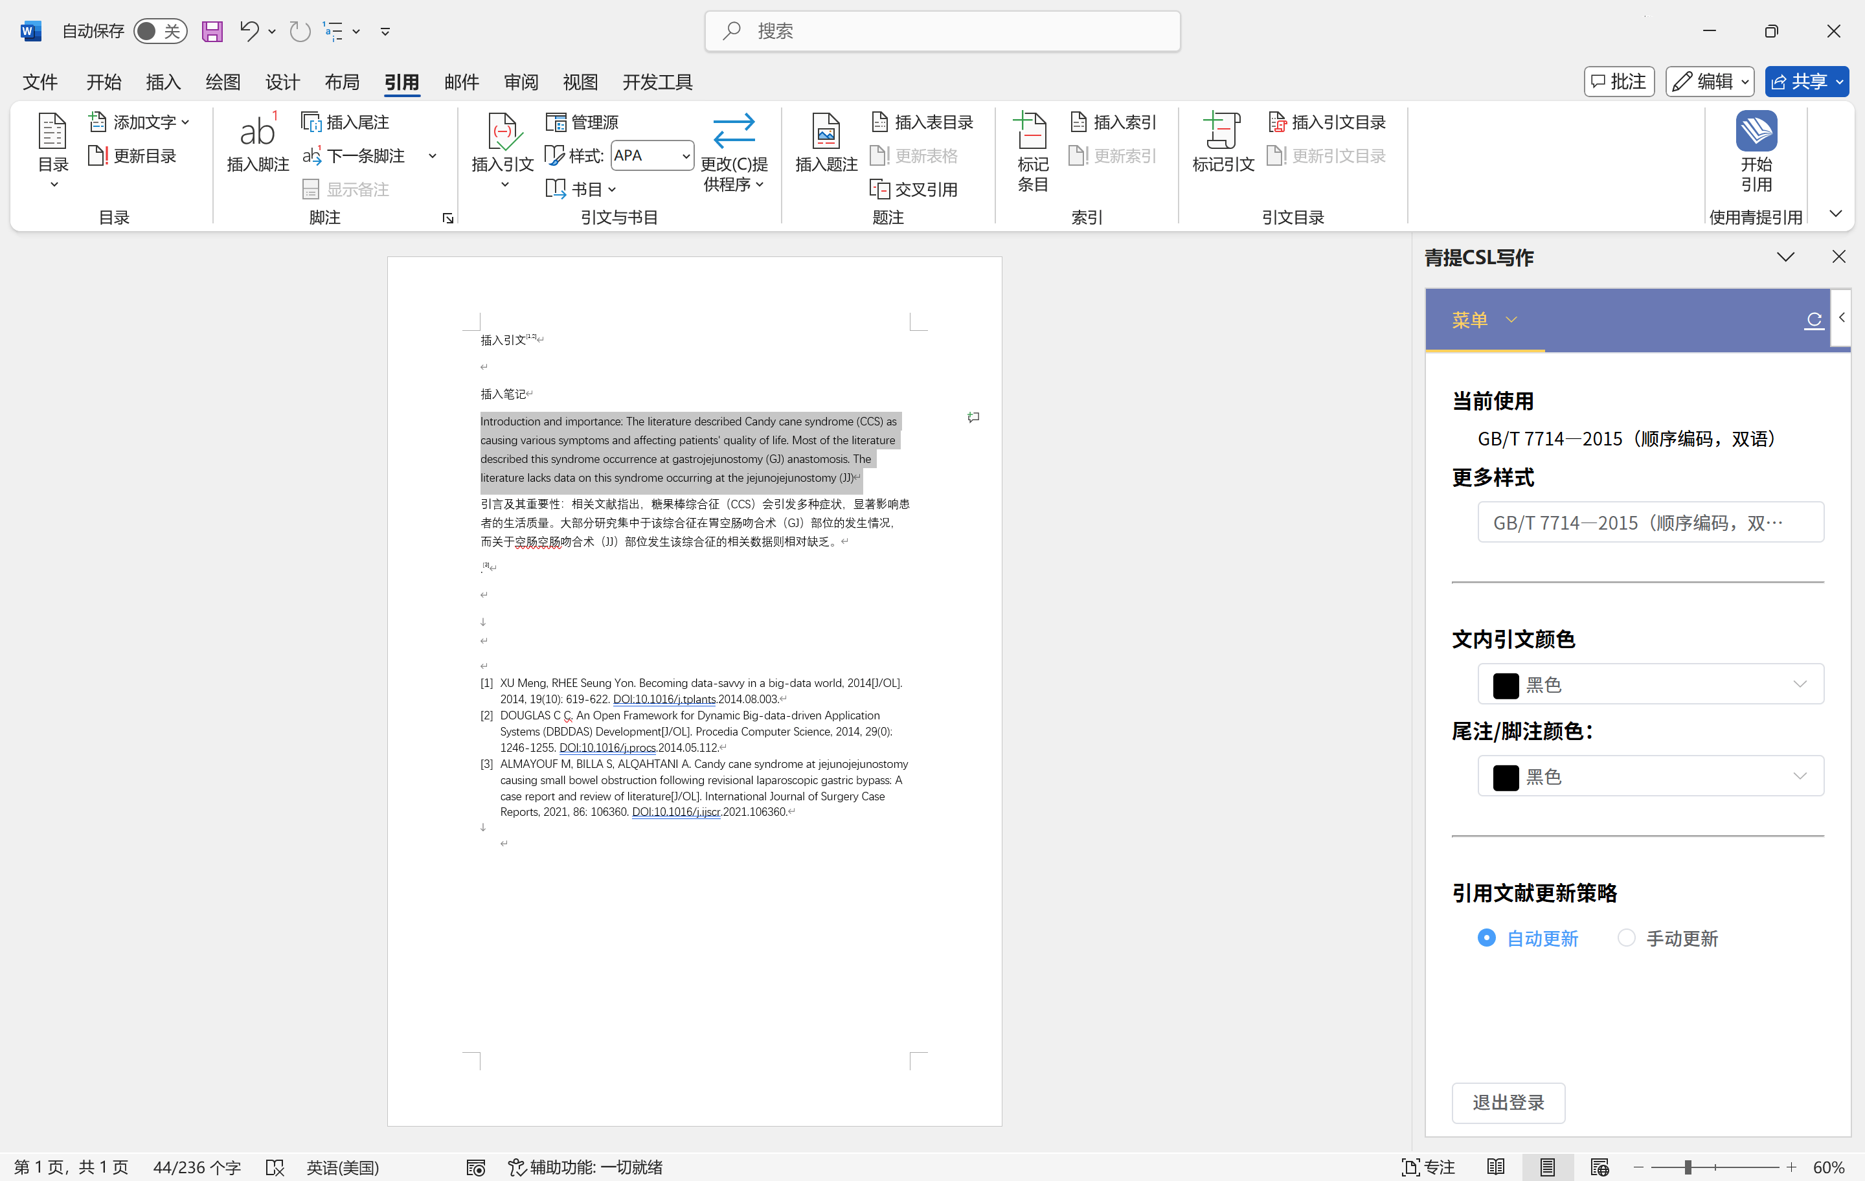Click the Cross-reference (交叉引用) icon

tap(879, 189)
